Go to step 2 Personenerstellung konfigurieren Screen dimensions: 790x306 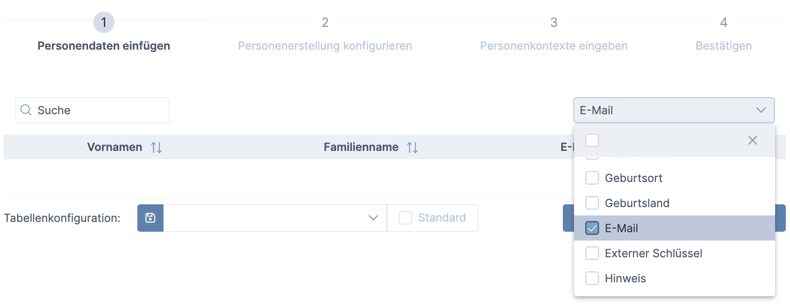click(325, 22)
